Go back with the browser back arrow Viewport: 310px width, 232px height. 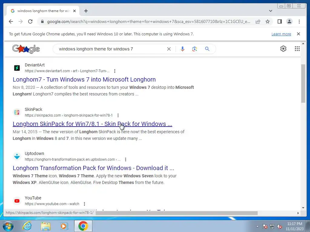(x=11, y=21)
